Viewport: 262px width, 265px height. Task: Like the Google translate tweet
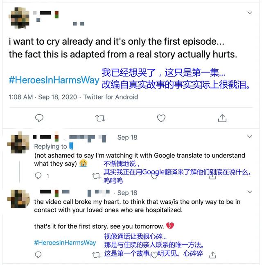(154, 176)
